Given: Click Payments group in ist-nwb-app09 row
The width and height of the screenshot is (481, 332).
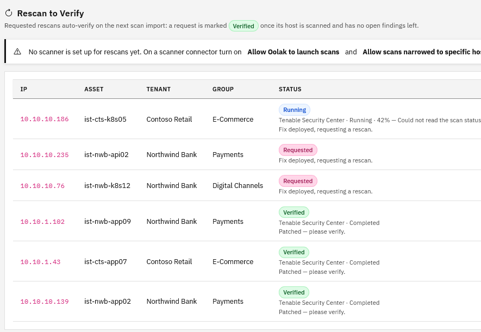Looking at the screenshot, I should pyautogui.click(x=228, y=221).
